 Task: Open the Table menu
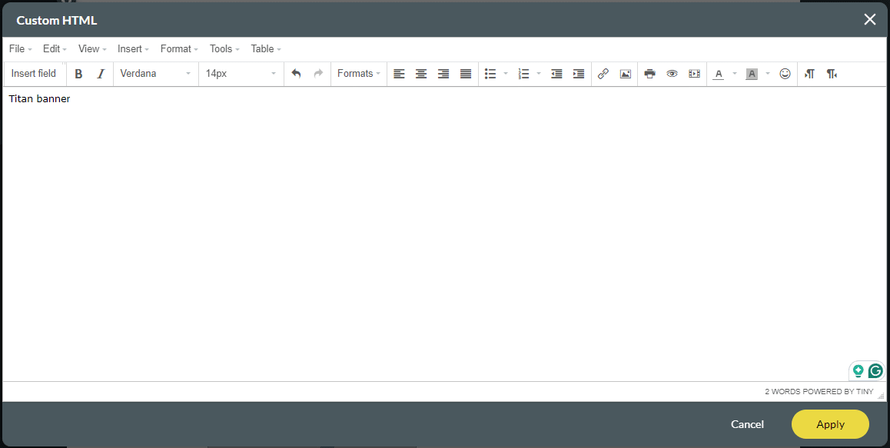263,48
